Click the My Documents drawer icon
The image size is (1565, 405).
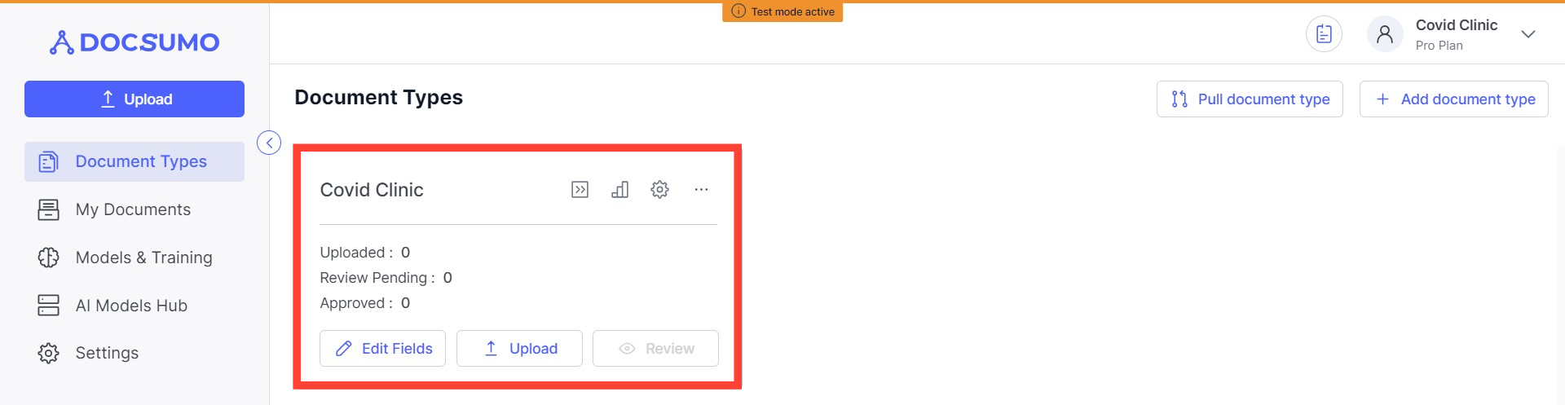pyautogui.click(x=48, y=209)
